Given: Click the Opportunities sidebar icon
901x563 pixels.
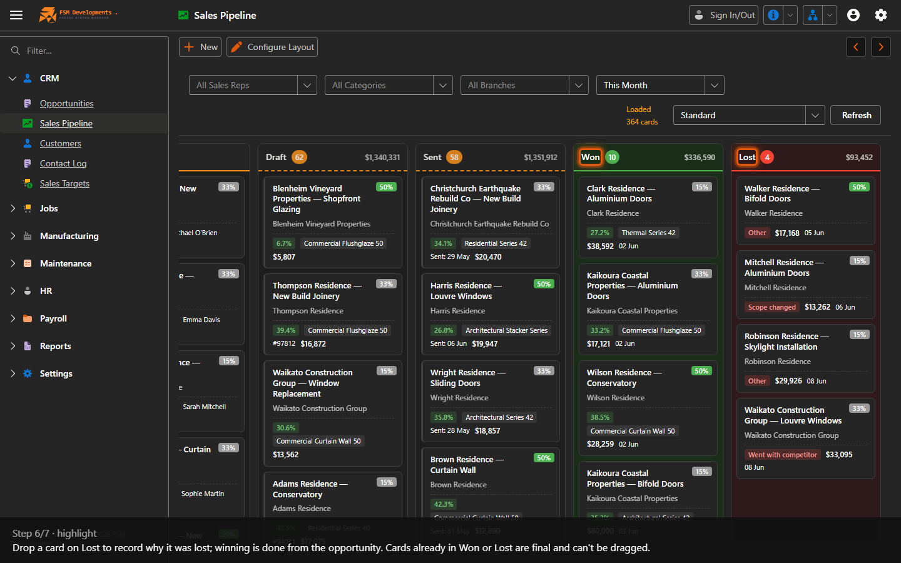Looking at the screenshot, I should pyautogui.click(x=28, y=103).
